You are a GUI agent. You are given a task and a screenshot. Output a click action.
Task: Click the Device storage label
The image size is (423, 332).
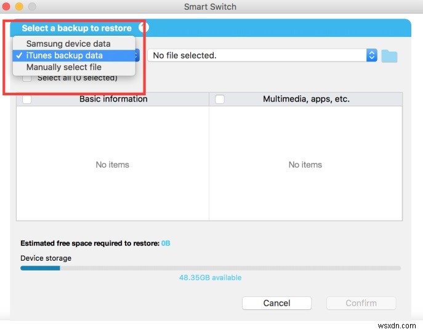(x=46, y=258)
